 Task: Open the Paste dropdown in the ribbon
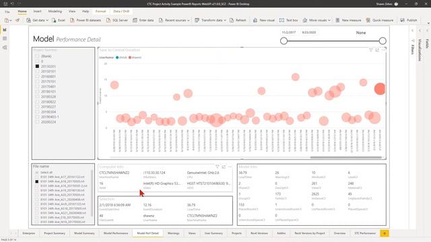[11, 20]
